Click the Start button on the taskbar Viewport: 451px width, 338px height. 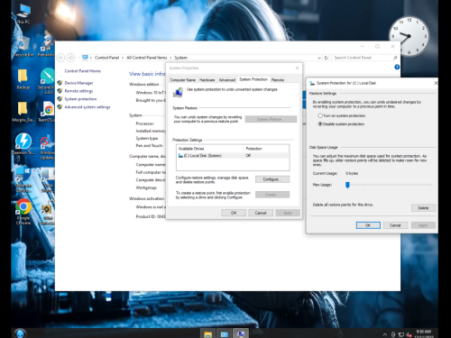coord(20,333)
